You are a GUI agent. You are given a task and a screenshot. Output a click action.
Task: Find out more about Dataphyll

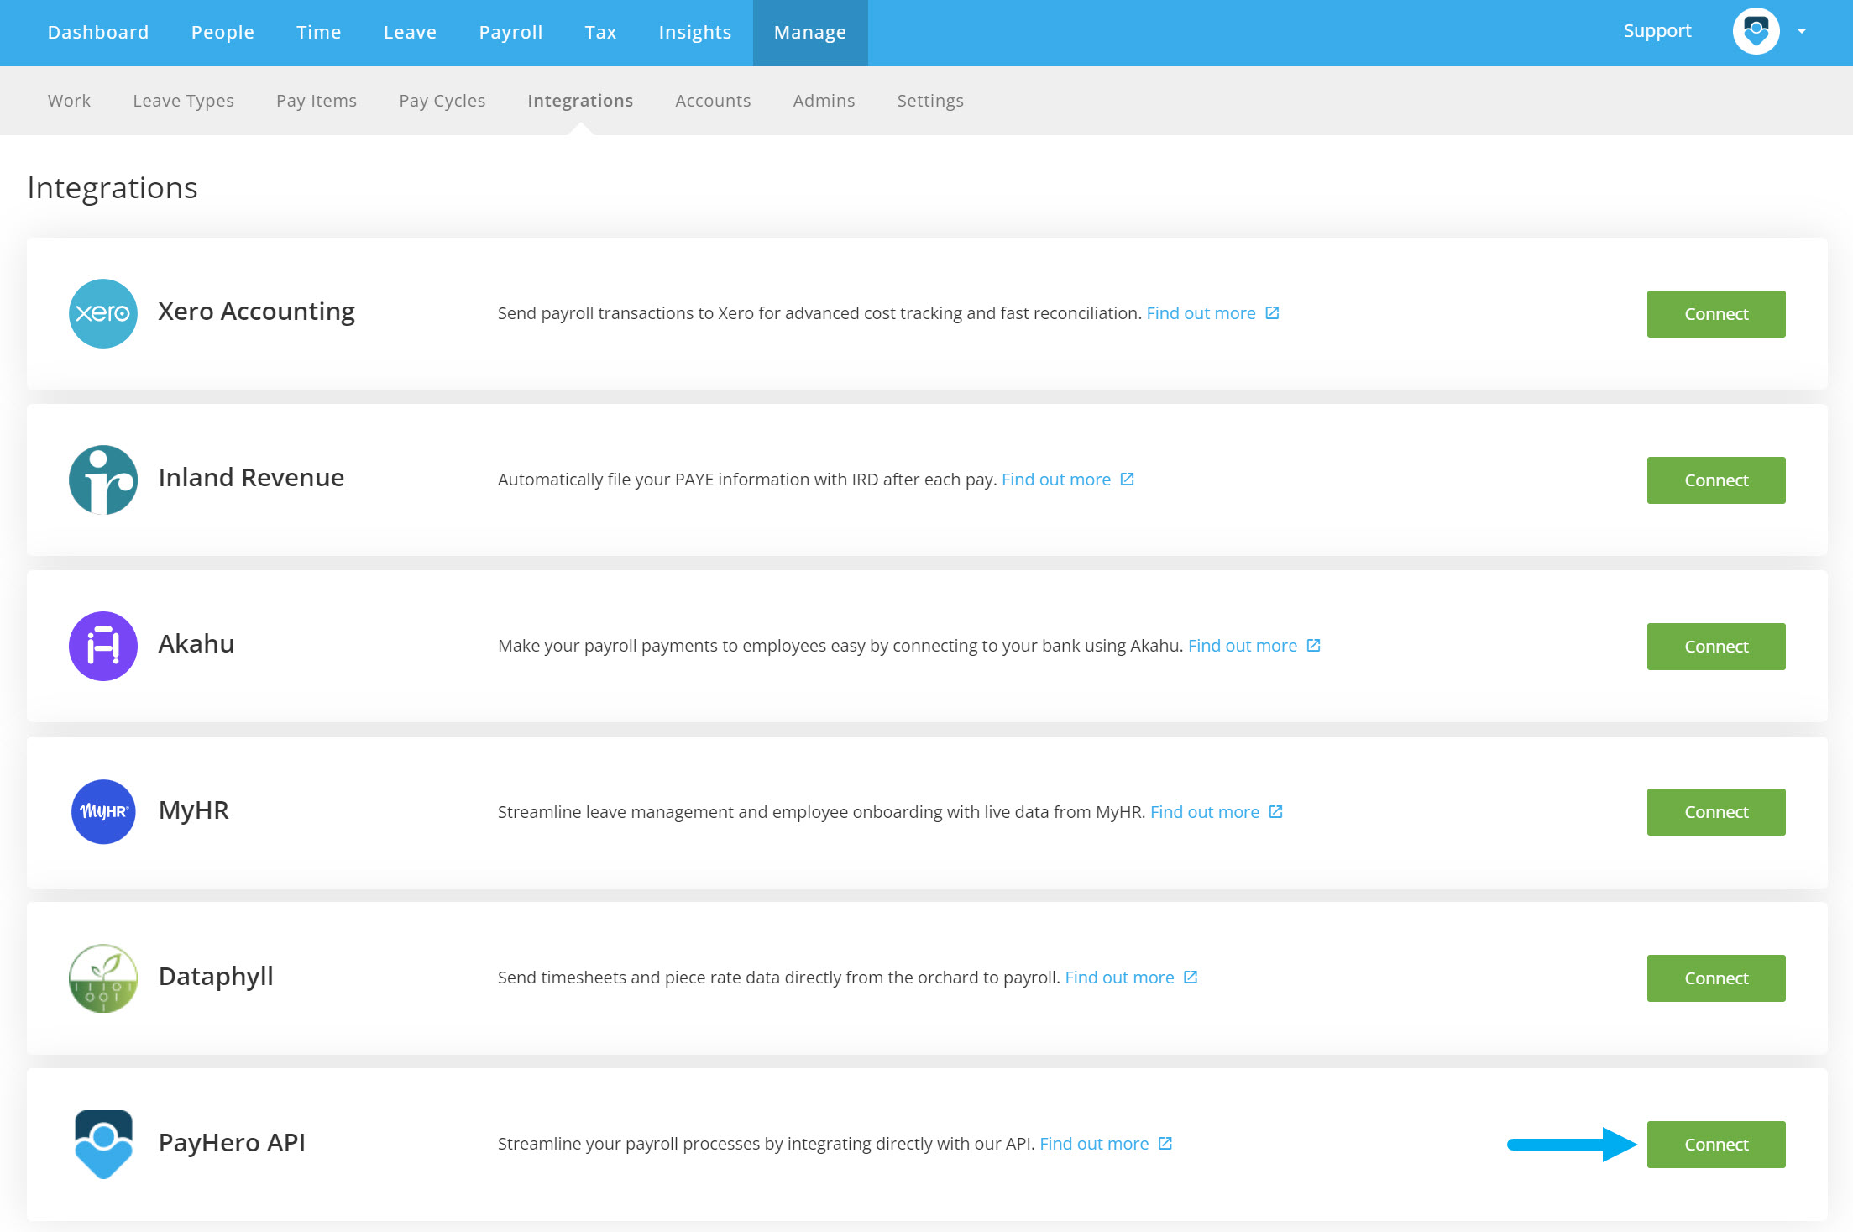[1119, 978]
